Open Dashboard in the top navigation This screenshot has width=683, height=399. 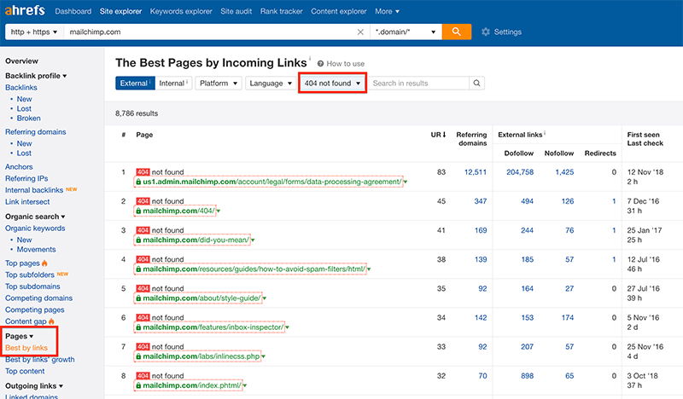73,11
